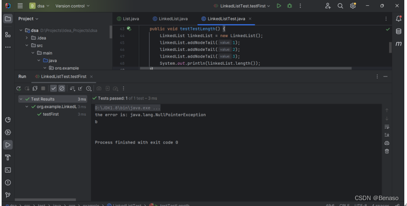
Task: Print the console output
Action: (x=387, y=143)
